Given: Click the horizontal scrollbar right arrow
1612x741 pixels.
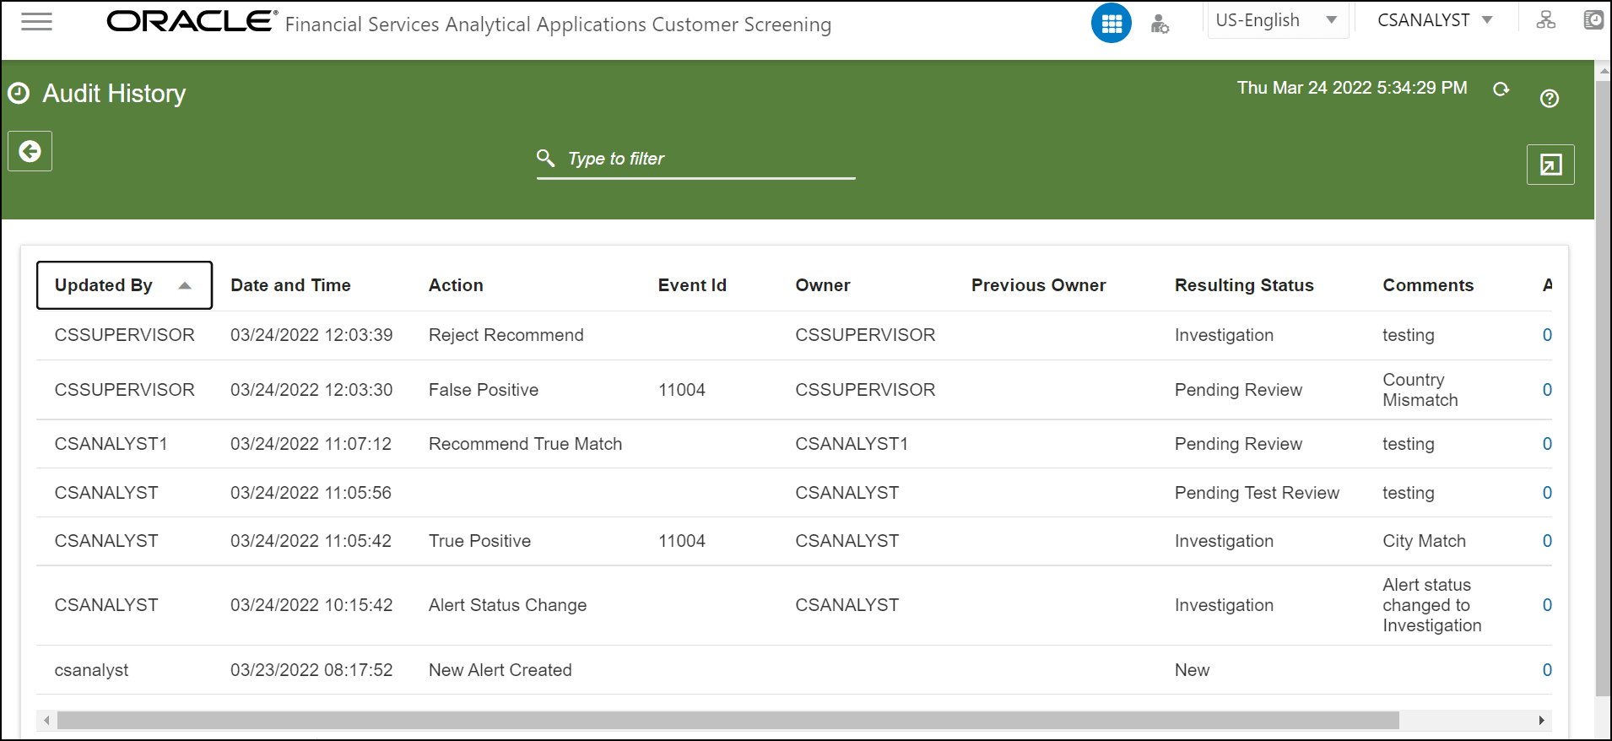Looking at the screenshot, I should (x=1541, y=720).
